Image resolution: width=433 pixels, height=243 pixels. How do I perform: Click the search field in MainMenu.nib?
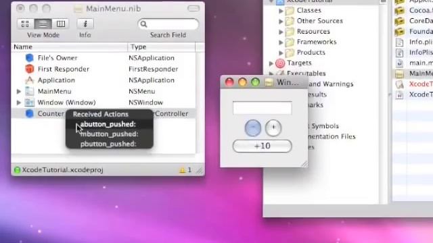[168, 24]
